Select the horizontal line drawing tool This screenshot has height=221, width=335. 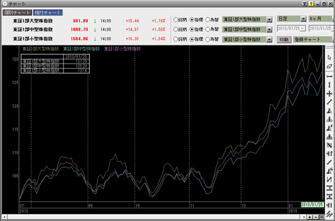pyautogui.click(x=329, y=76)
